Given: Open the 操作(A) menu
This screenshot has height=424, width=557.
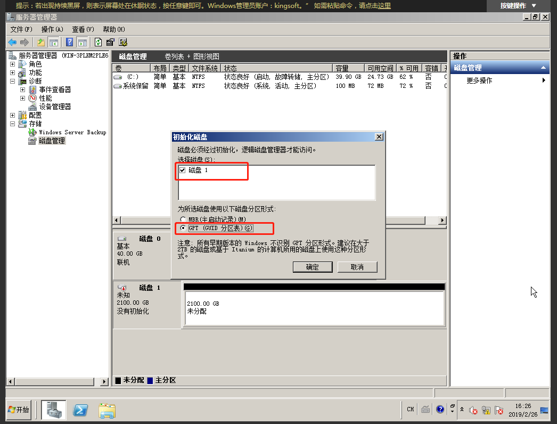Looking at the screenshot, I should [x=52, y=29].
